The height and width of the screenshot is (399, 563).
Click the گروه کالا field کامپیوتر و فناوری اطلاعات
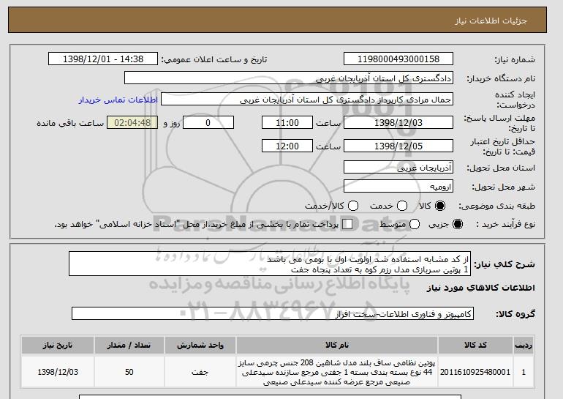click(273, 314)
